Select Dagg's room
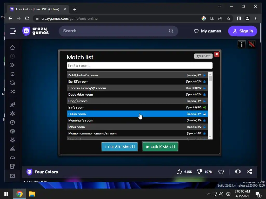The width and height of the screenshot is (266, 199). coord(137,101)
